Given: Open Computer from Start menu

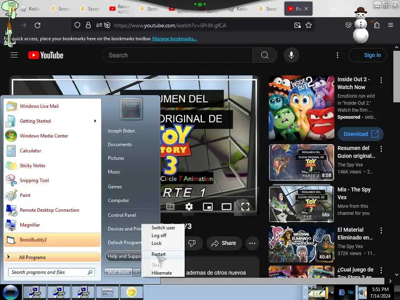Looking at the screenshot, I should [118, 200].
